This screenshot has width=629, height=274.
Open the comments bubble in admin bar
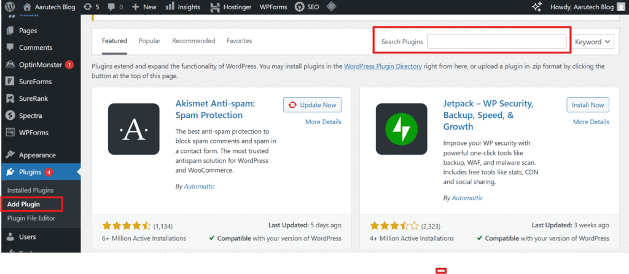point(111,7)
